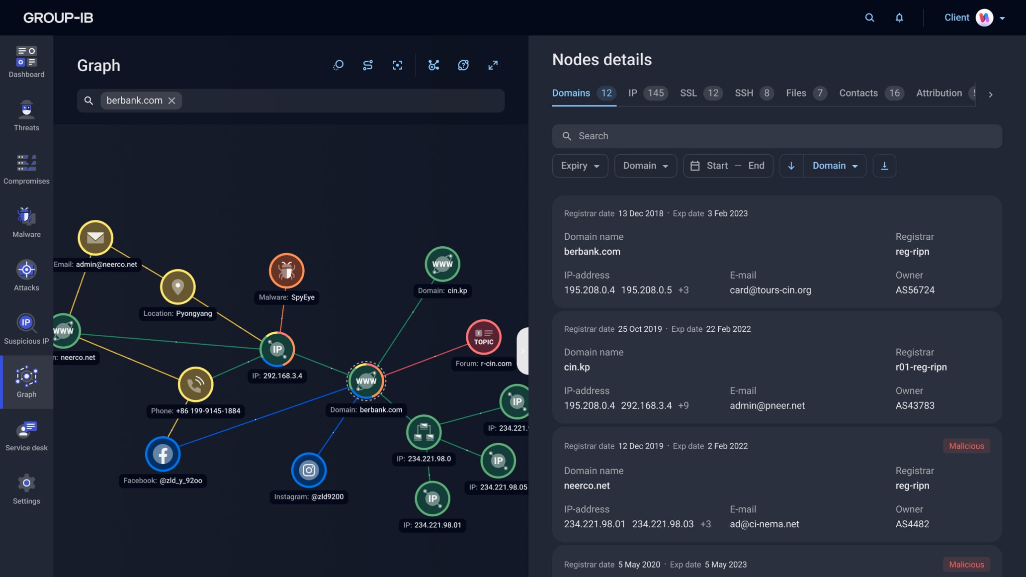Expand the Expiry filter dropdown
1026x577 pixels.
(x=579, y=165)
